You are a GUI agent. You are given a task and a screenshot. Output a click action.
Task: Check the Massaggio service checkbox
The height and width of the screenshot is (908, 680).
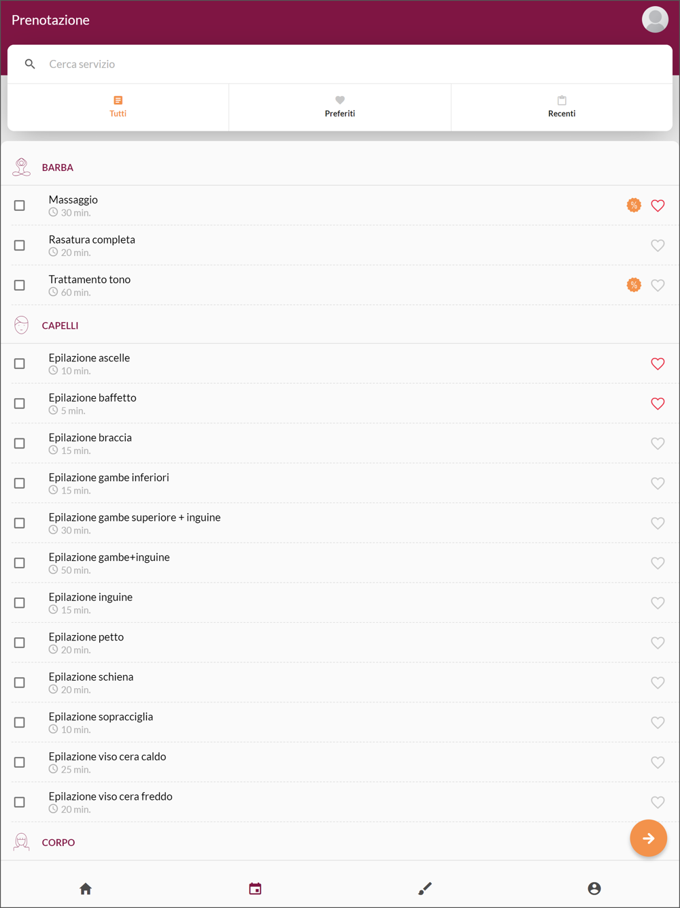pyautogui.click(x=20, y=206)
